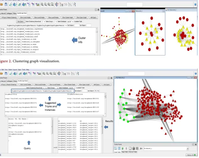Open Edge Table tab in Table Panel
The width and height of the screenshot is (199, 158).
click(x=125, y=152)
